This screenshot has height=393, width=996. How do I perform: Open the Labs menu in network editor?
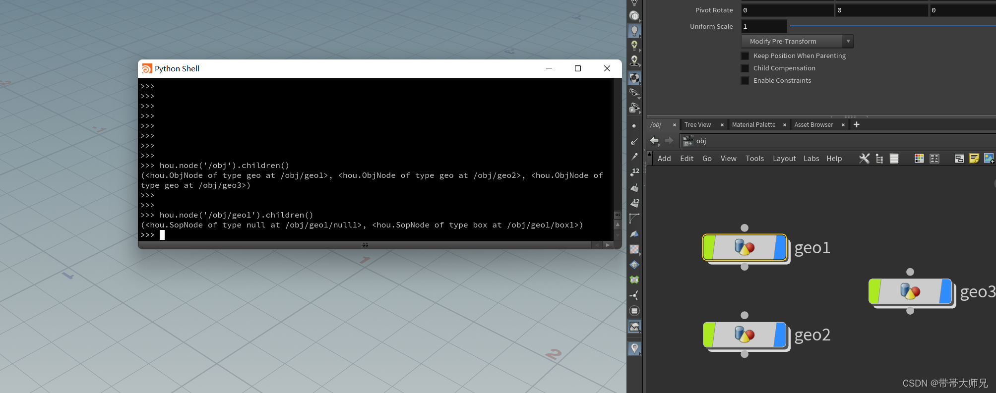tap(811, 159)
